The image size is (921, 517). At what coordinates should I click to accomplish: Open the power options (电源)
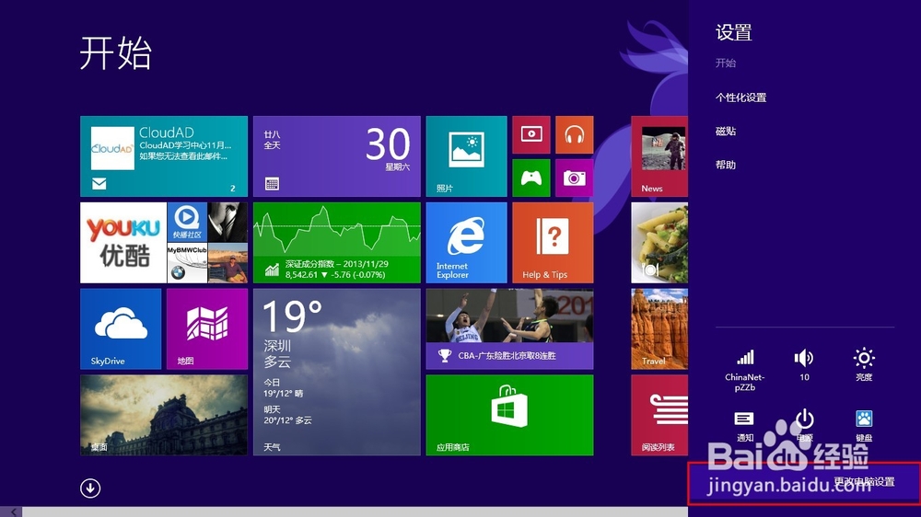pyautogui.click(x=804, y=426)
